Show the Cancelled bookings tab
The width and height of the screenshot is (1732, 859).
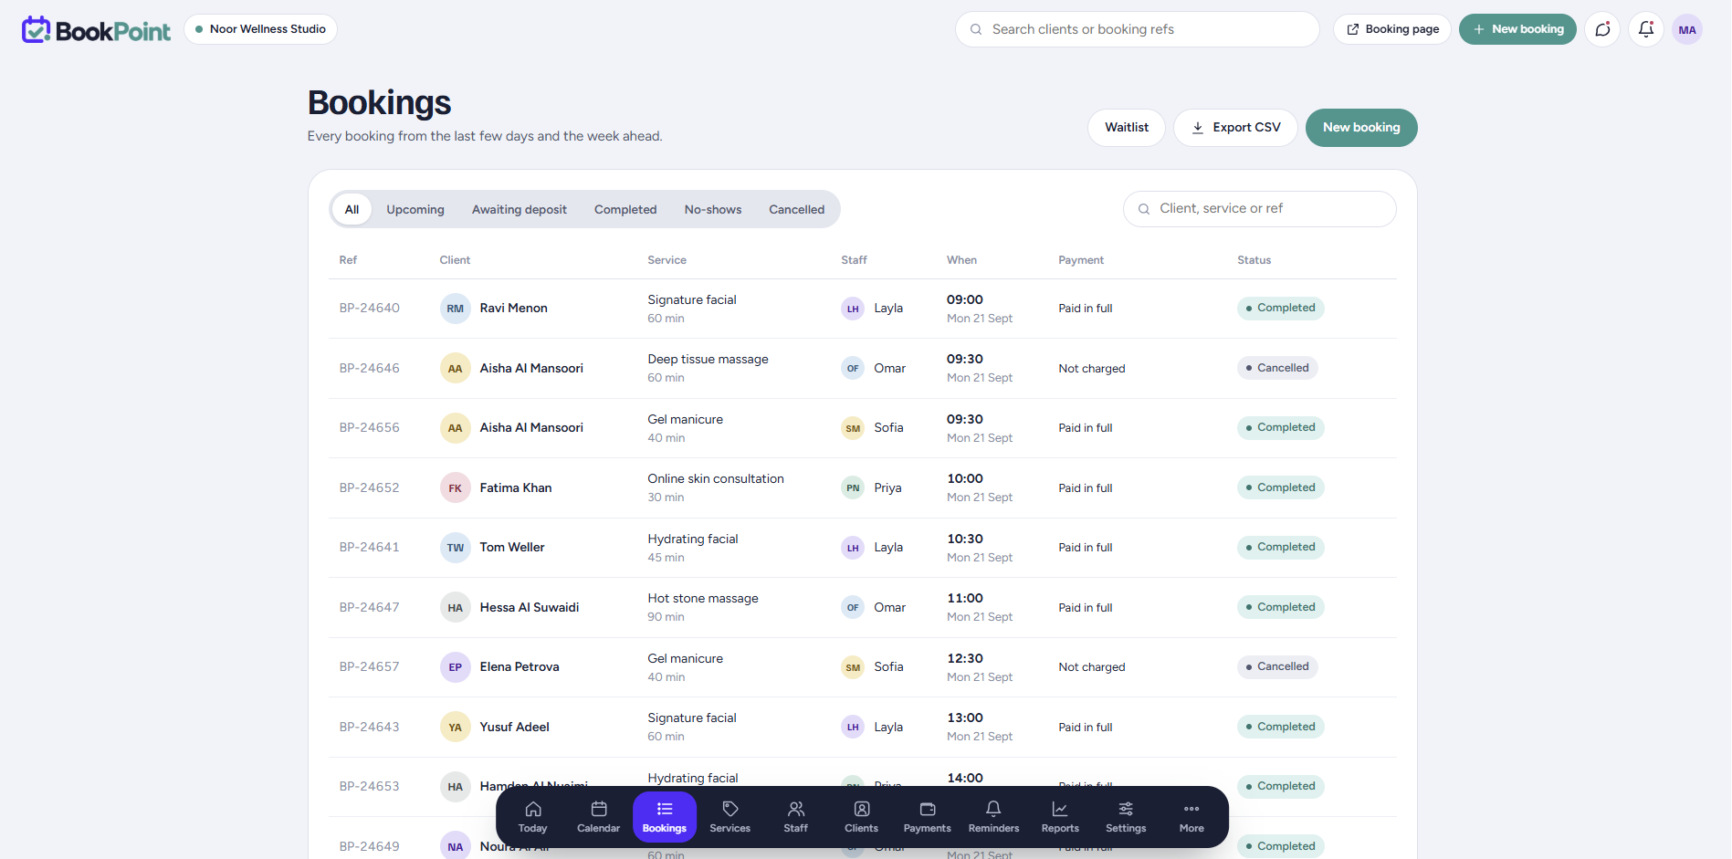tap(797, 209)
